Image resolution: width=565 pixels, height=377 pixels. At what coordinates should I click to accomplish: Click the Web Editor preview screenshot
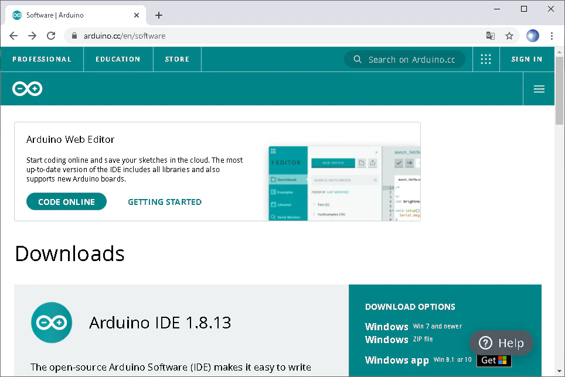[345, 183]
